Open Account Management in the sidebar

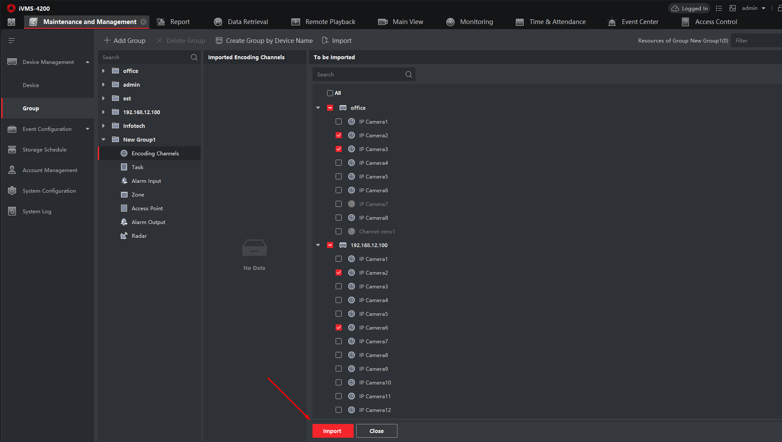pos(50,170)
